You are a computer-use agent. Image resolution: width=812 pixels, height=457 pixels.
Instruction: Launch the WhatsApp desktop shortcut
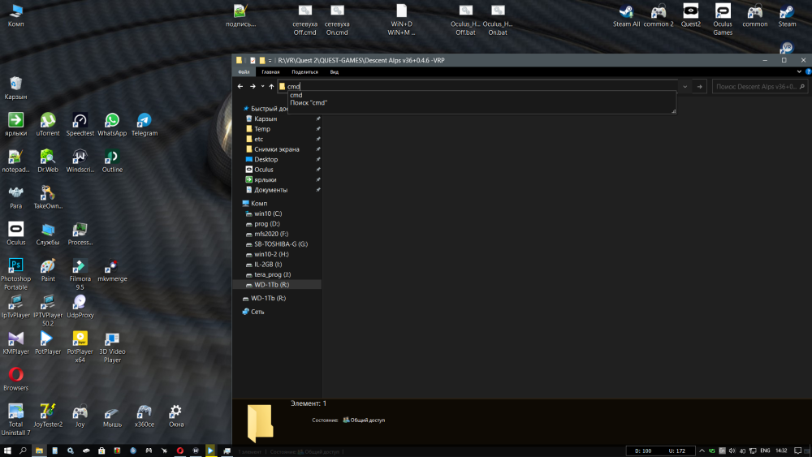pyautogui.click(x=112, y=122)
